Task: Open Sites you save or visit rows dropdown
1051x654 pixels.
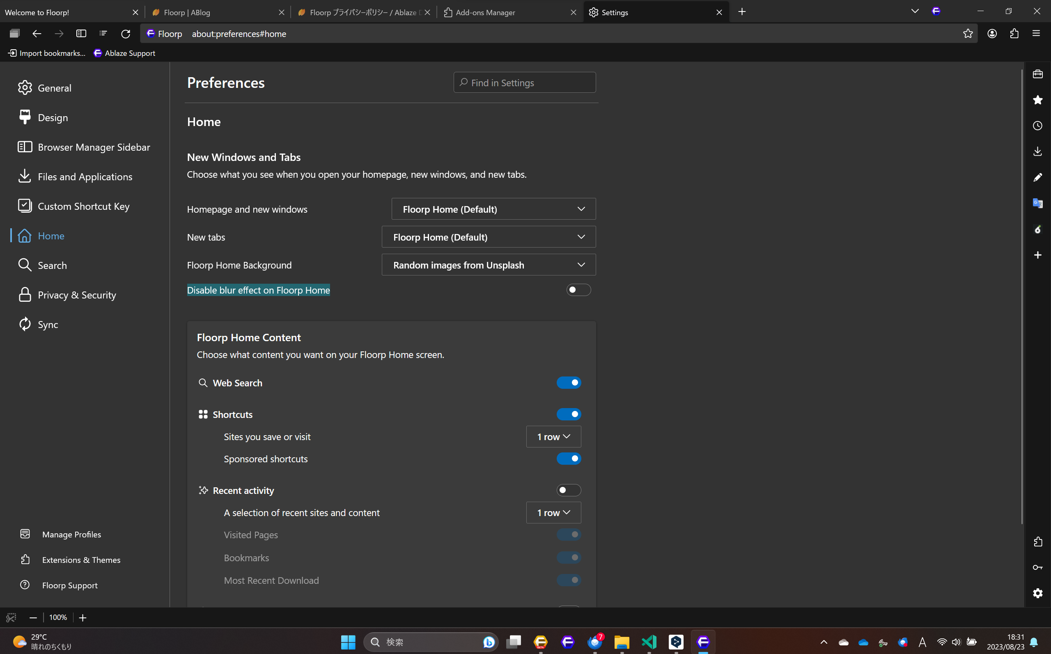Action: (x=553, y=437)
